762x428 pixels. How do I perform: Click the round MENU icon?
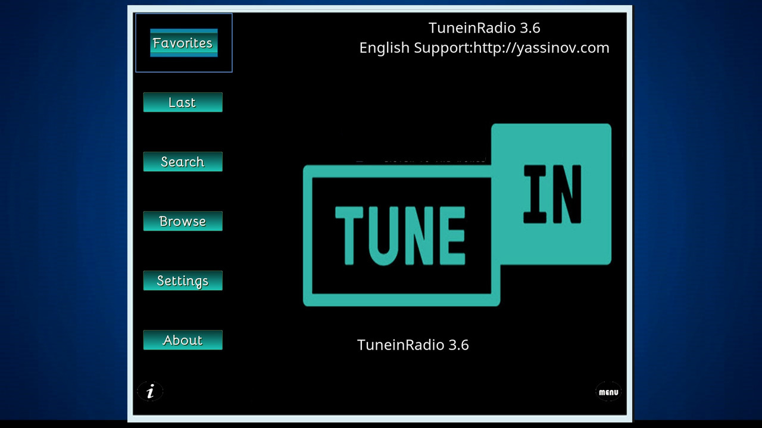click(x=608, y=392)
